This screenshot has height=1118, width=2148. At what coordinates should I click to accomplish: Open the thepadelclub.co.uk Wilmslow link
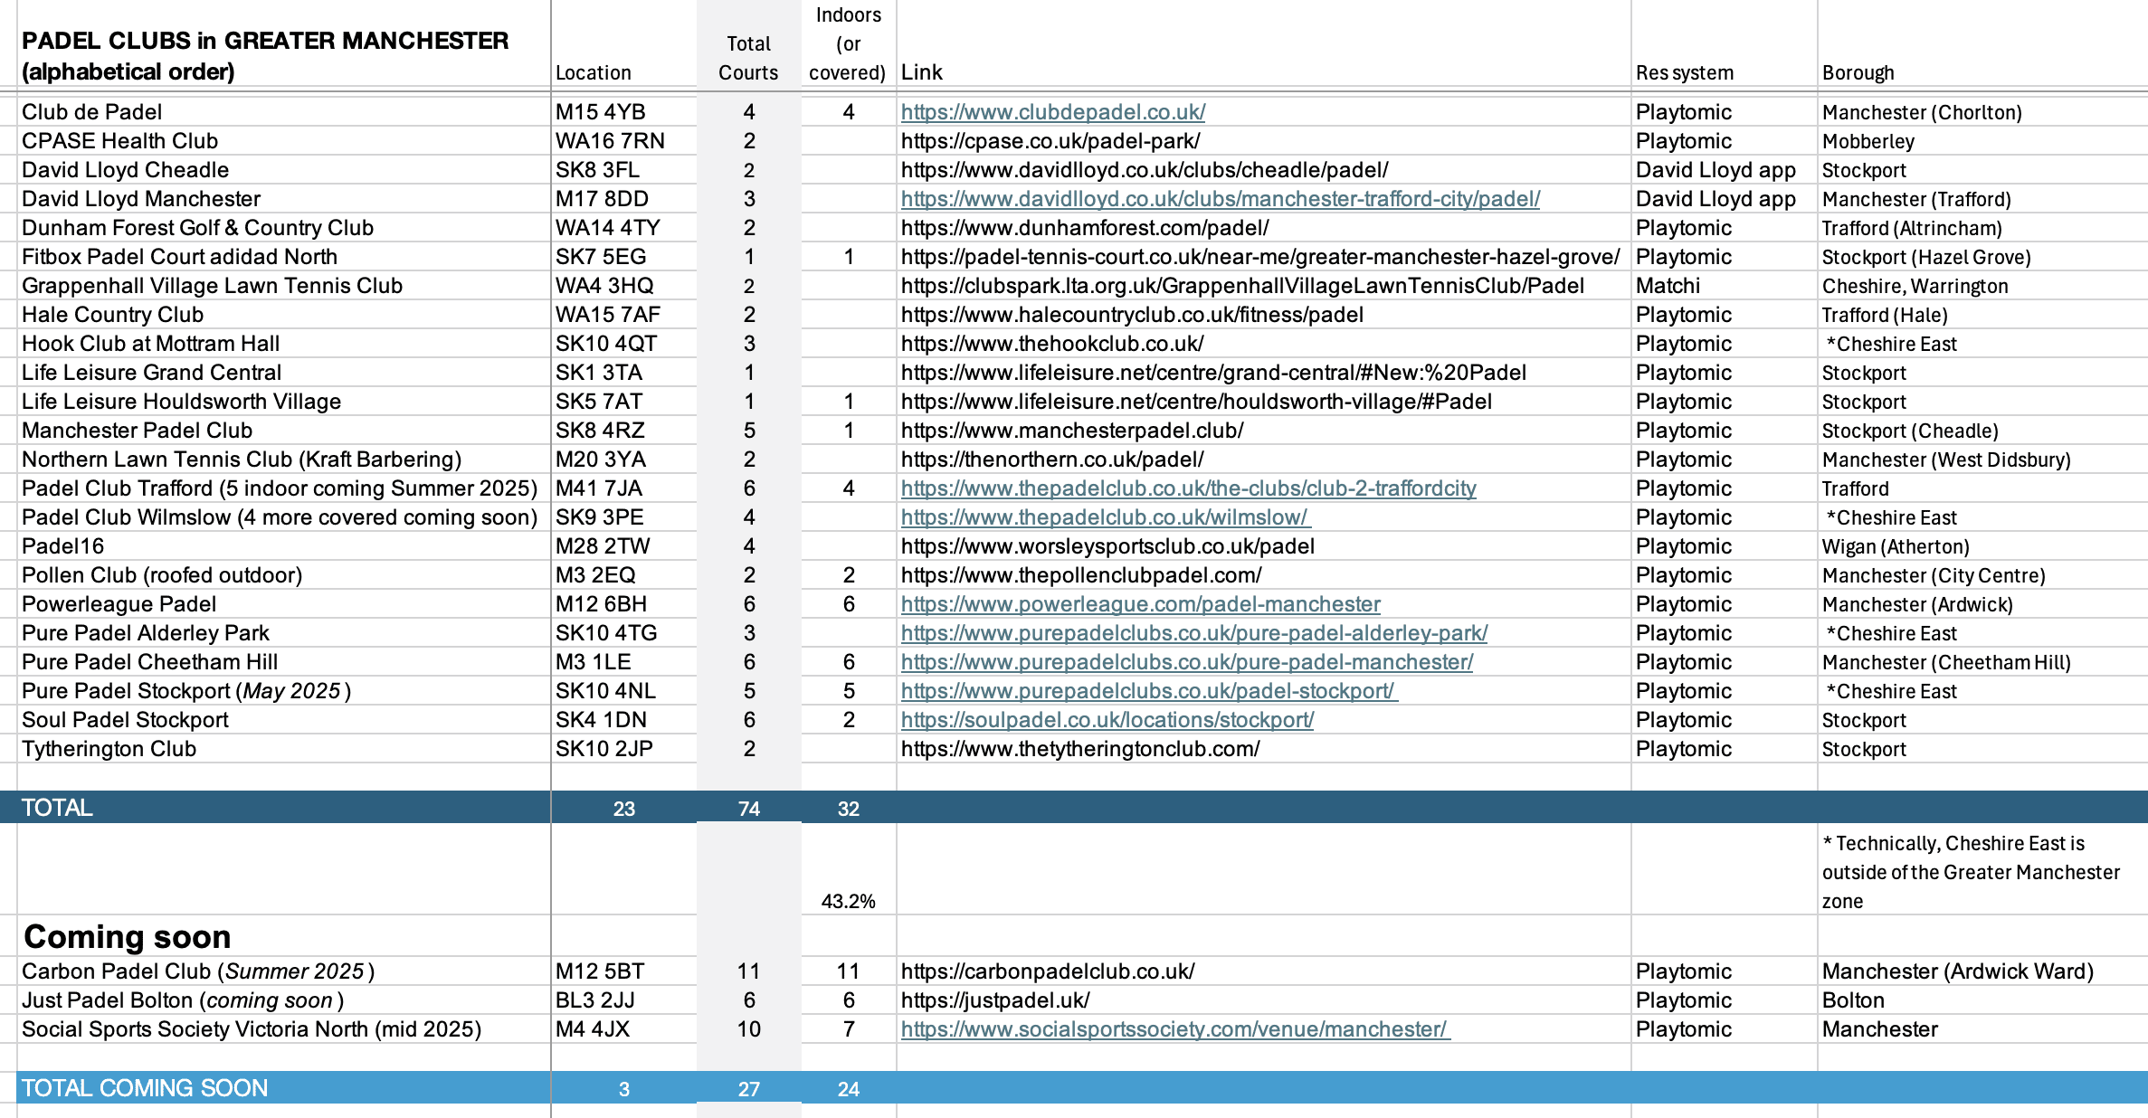click(1105, 517)
